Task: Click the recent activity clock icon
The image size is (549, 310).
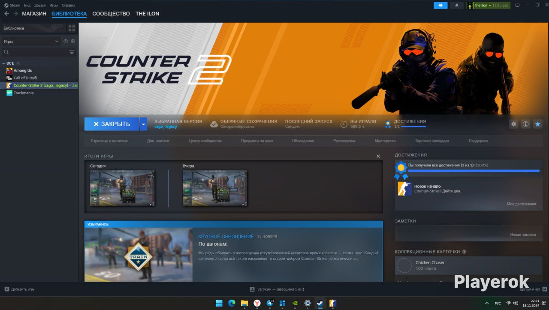Action: (x=66, y=42)
